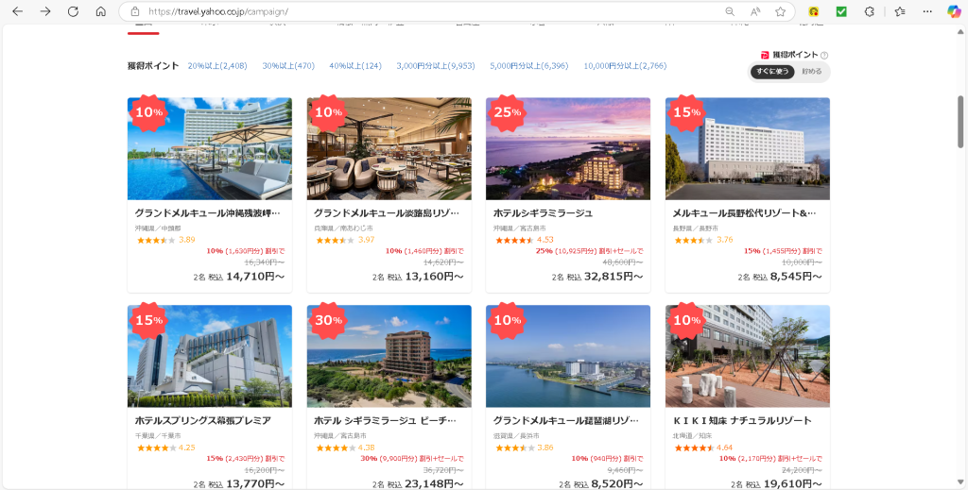The image size is (968, 490).
Task: Open ホテルスプリングス幕張プレミア hotel photo
Action: tap(209, 356)
